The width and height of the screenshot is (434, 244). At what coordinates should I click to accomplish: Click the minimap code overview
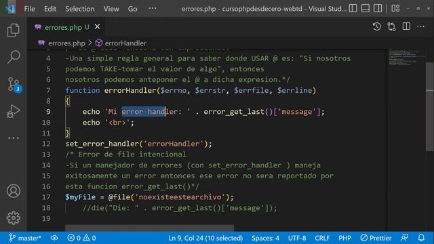406,57
